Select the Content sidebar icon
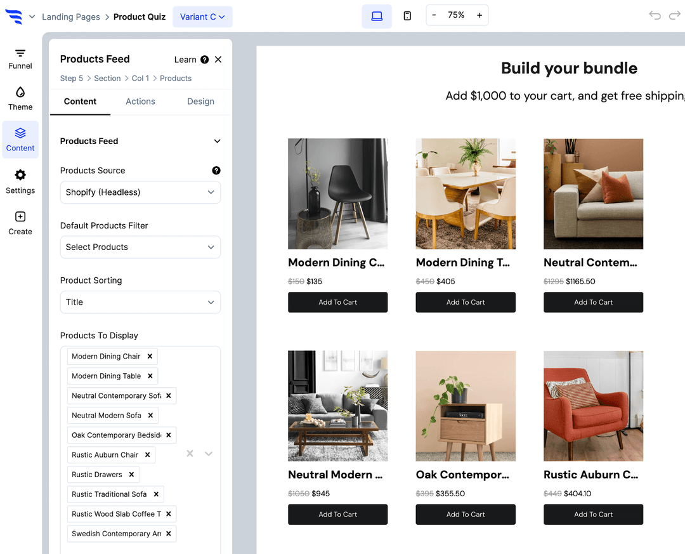The width and height of the screenshot is (685, 554). click(20, 139)
